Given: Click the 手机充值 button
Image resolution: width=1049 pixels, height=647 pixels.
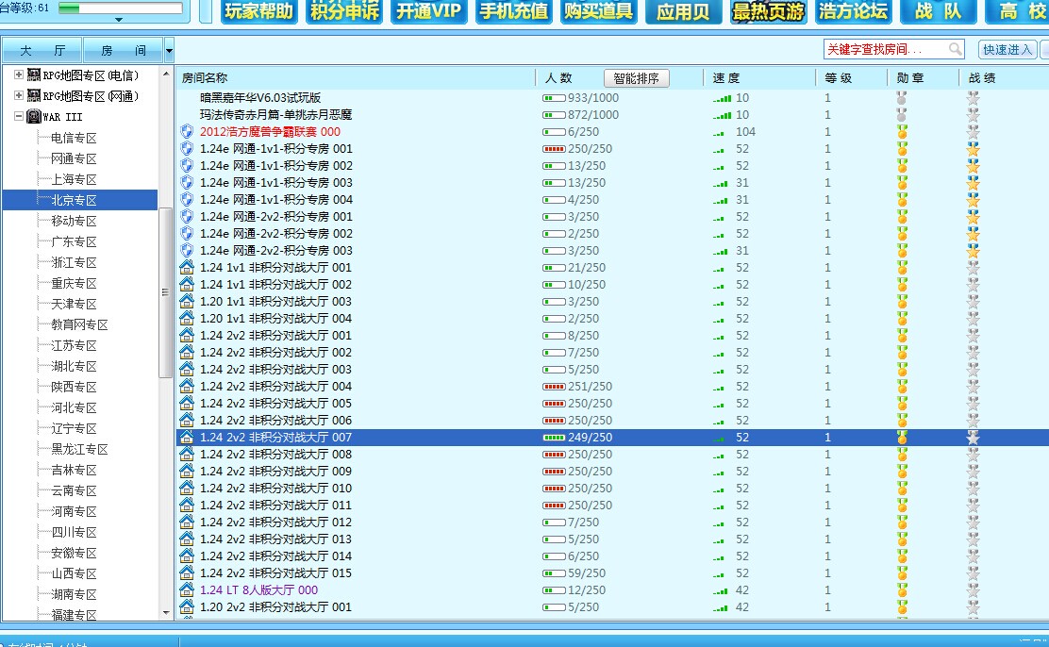Looking at the screenshot, I should point(514,11).
